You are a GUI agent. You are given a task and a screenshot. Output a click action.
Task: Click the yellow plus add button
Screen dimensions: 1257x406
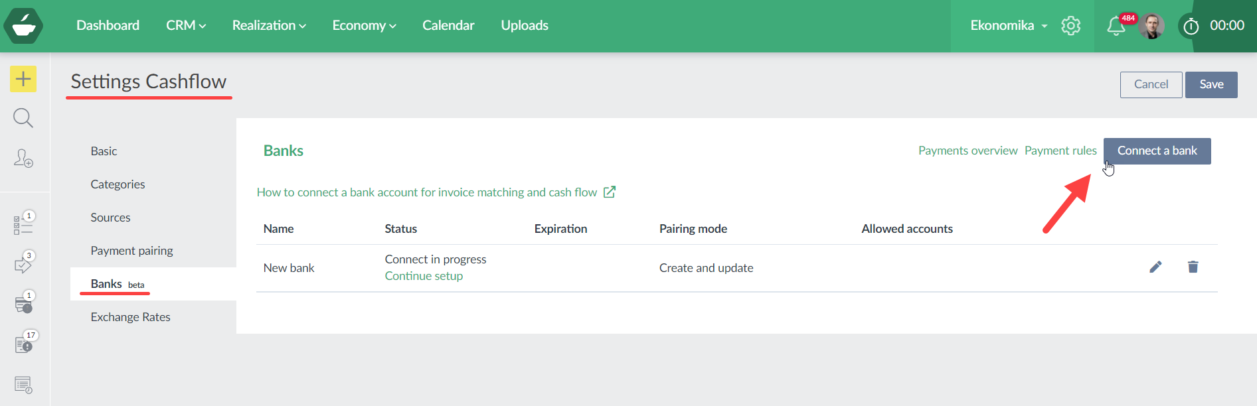(23, 79)
